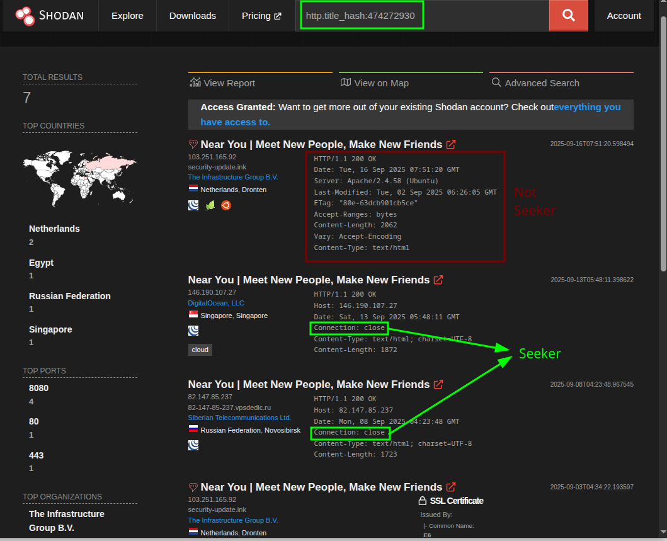Click the Ubuntu icon under the first result
The image size is (667, 541).
pos(226,205)
